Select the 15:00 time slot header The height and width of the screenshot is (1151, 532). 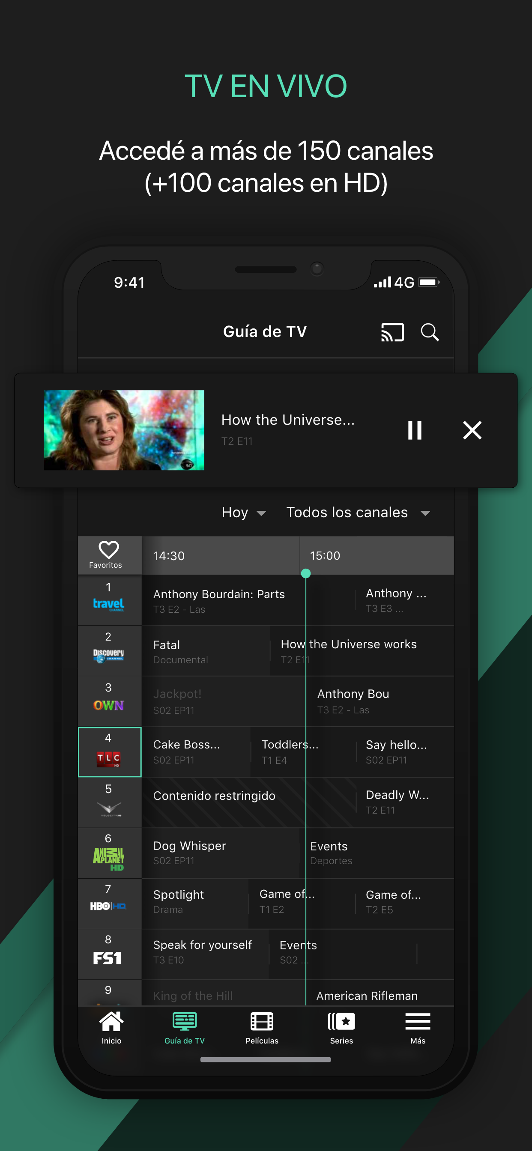tap(377, 555)
